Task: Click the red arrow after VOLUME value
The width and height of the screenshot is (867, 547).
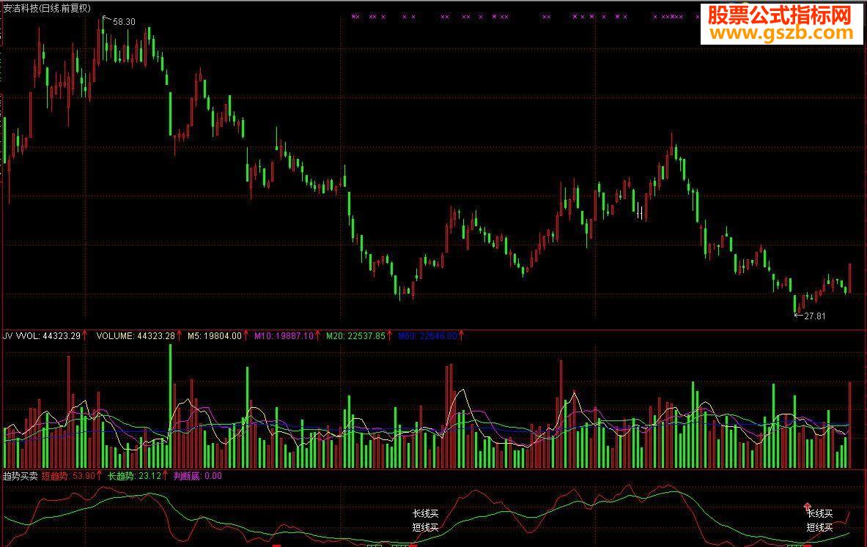Action: (179, 335)
